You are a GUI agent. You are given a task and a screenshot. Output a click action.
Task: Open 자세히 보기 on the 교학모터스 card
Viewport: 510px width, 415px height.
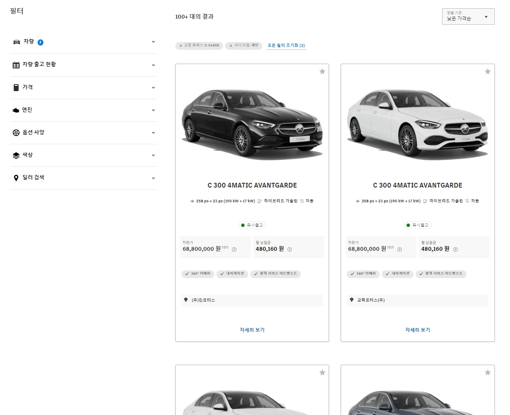pyautogui.click(x=418, y=330)
